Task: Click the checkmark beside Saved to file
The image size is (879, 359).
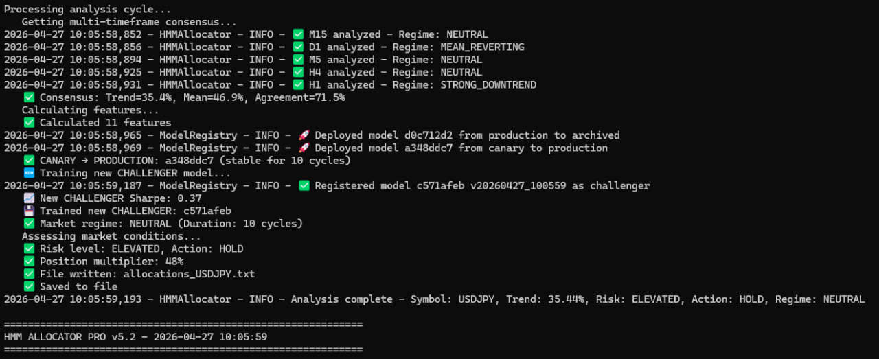Action: click(x=29, y=286)
